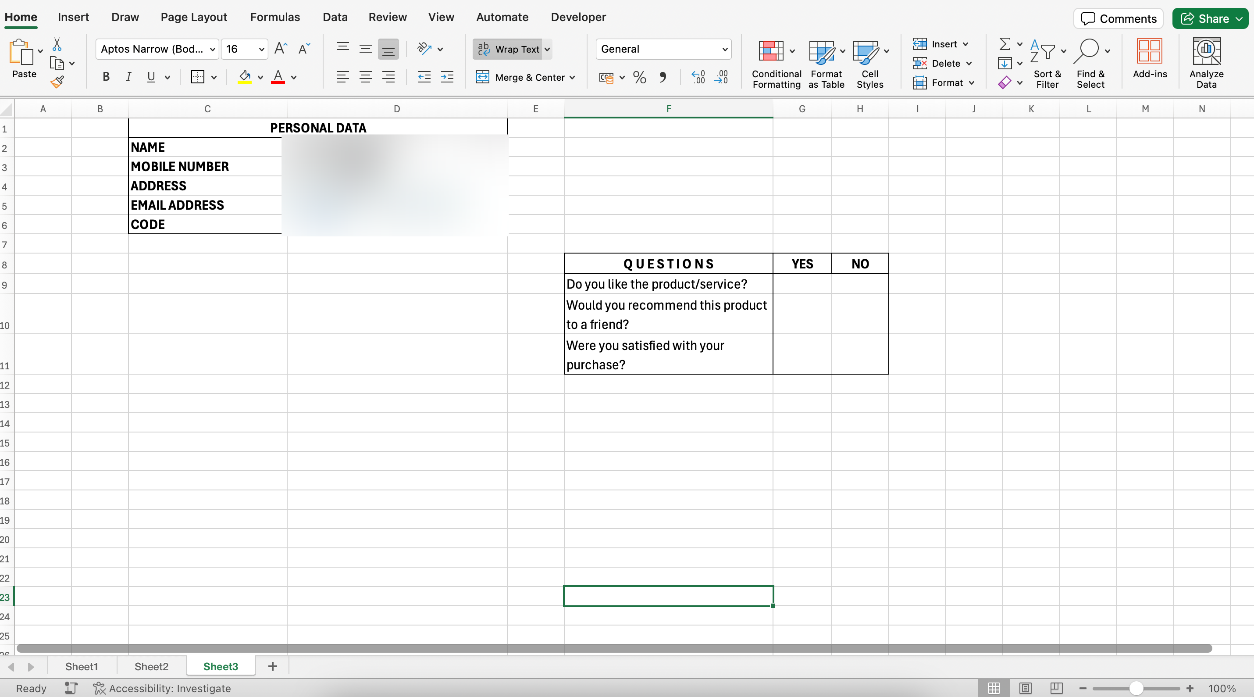Open Conditional Formatting
Image resolution: width=1254 pixels, height=697 pixels.
(x=776, y=63)
